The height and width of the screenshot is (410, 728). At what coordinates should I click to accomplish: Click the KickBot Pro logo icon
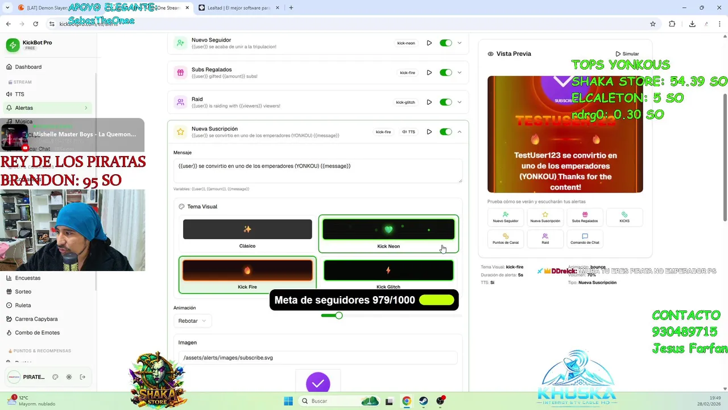[13, 45]
